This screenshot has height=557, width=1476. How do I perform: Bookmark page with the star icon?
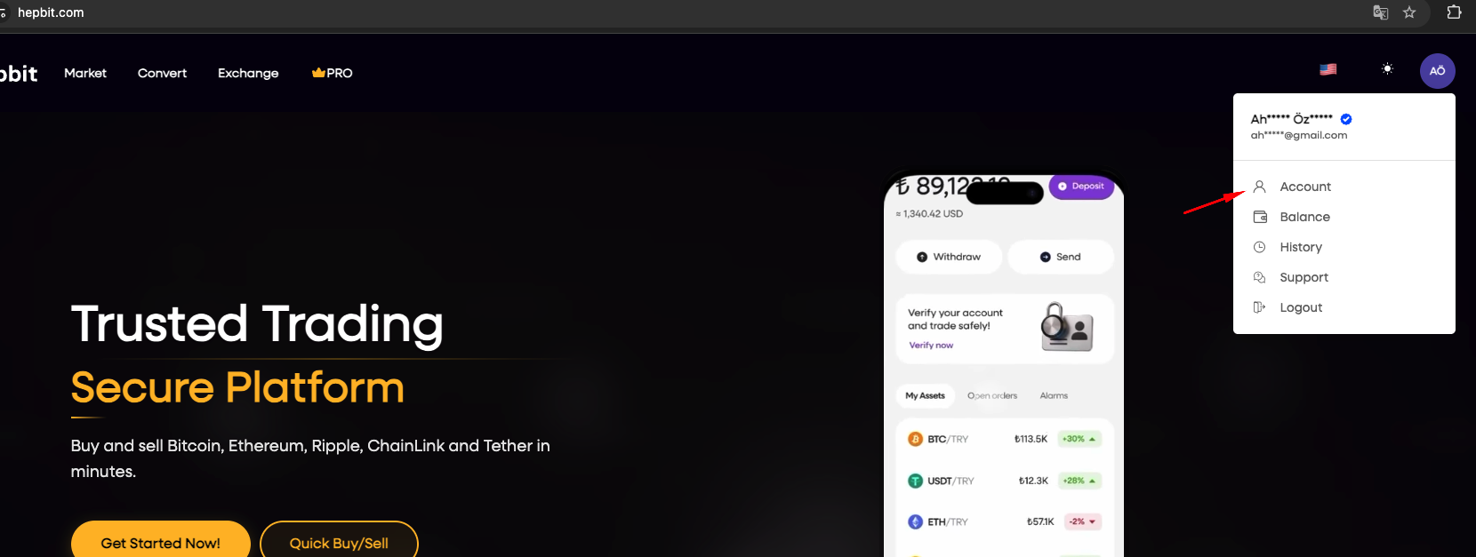[1409, 12]
